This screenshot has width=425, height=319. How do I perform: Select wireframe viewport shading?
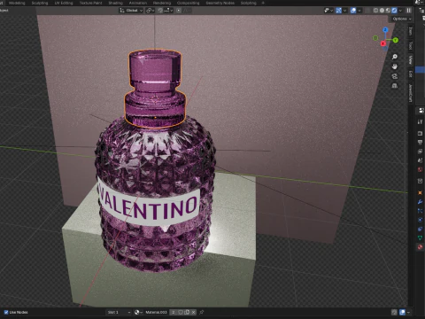click(375, 11)
